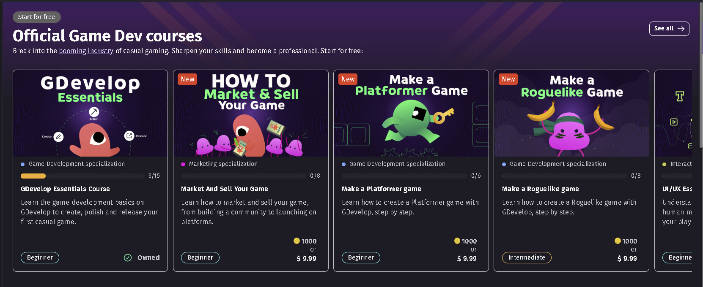Click the Beginner tag on GDevelop Essentials
Viewport: 703px width, 287px height.
pos(40,257)
